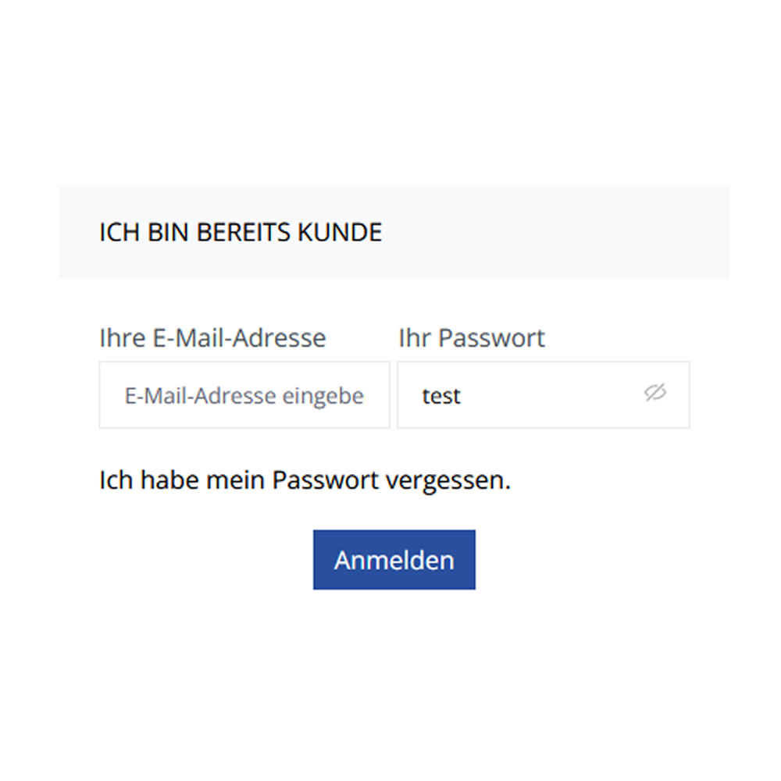Click the "Ihre E-Mail-Adresse" label
This screenshot has width=781, height=781.
(x=212, y=338)
